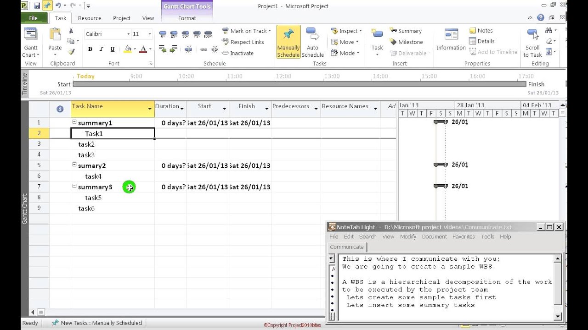The width and height of the screenshot is (588, 330).
Task: Click the background color paint bucket
Action: (128, 49)
